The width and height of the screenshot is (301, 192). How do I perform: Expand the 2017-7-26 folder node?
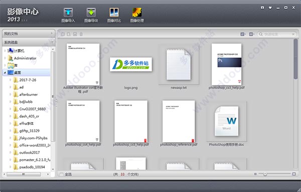(10, 80)
